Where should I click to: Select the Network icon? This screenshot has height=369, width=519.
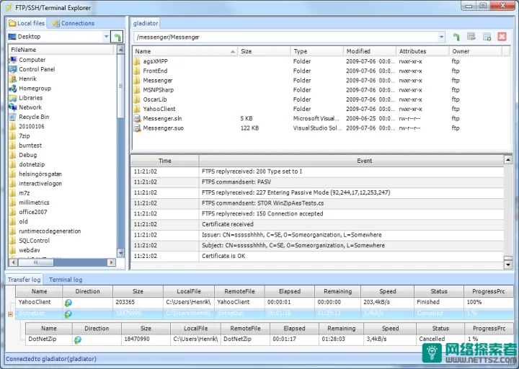pyautogui.click(x=12, y=107)
